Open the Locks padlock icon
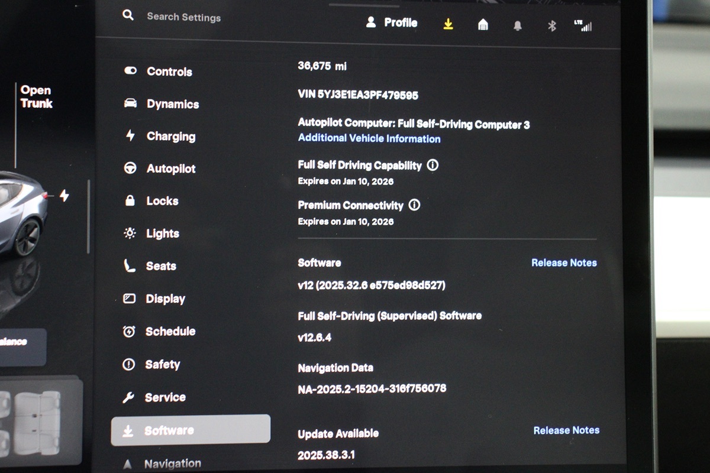 click(x=130, y=200)
